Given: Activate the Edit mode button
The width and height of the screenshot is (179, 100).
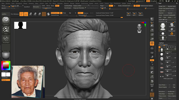Looking at the screenshot, I should [22, 14].
